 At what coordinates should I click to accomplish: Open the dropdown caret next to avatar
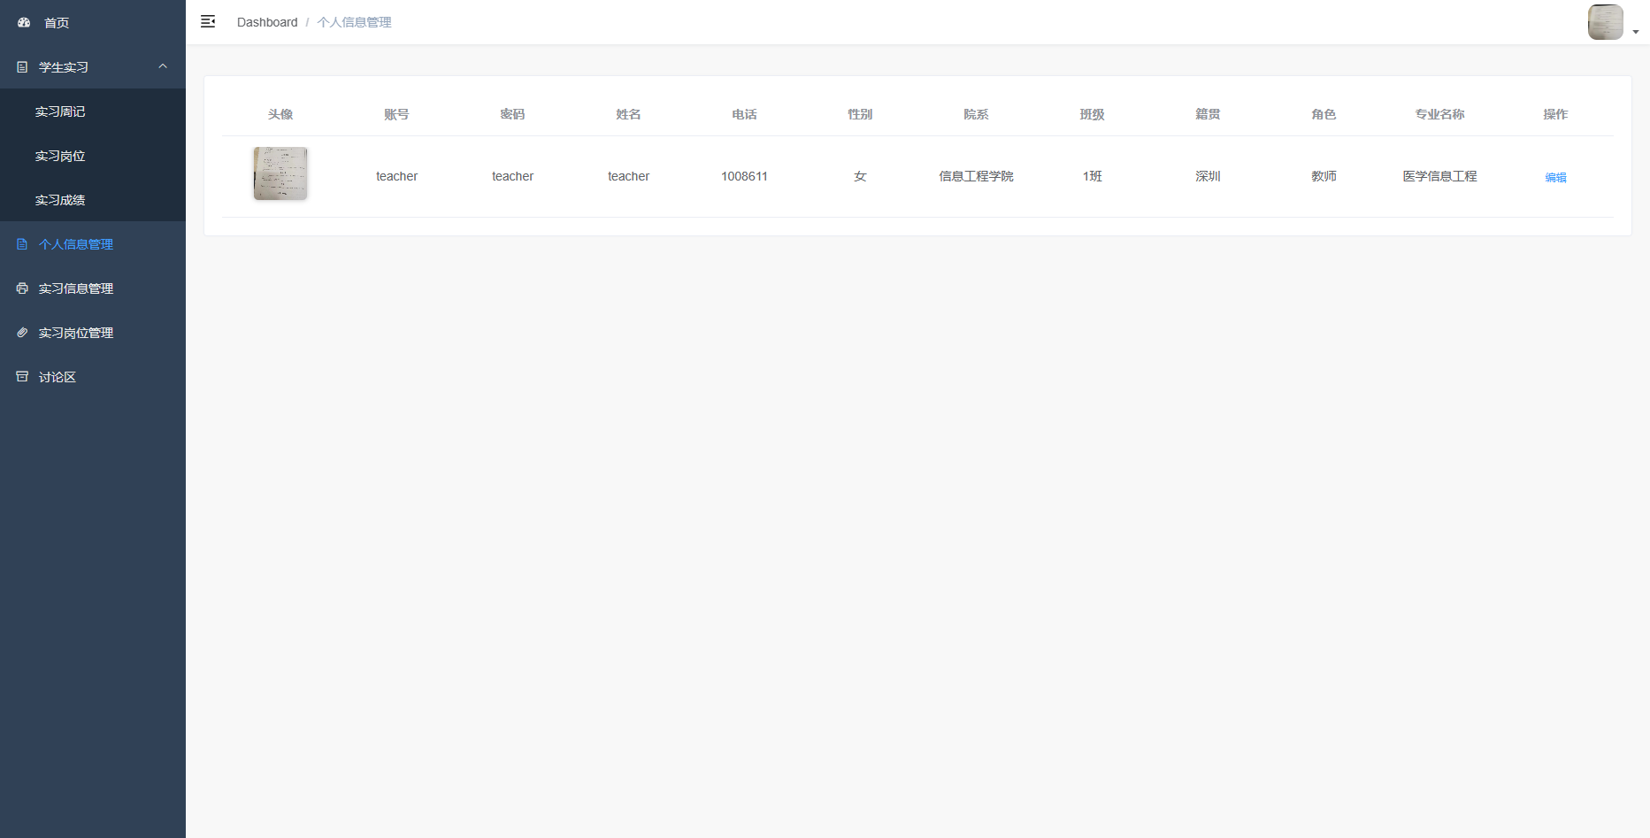click(1636, 32)
